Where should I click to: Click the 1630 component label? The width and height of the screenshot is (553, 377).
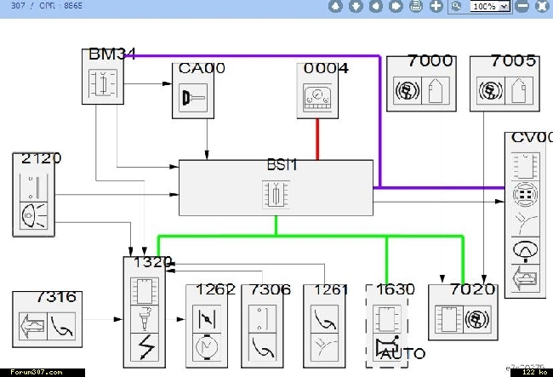(x=396, y=289)
